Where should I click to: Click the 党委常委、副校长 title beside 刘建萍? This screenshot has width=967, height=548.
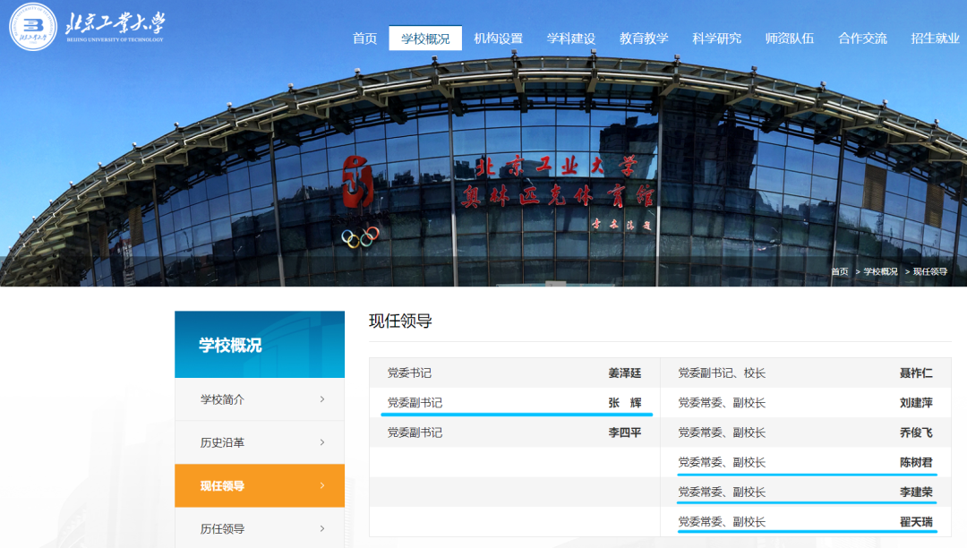coord(722,403)
